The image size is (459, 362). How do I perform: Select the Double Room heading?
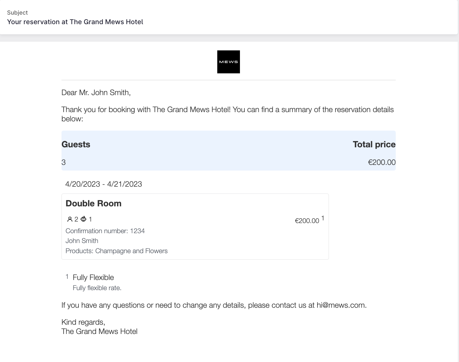pyautogui.click(x=93, y=203)
